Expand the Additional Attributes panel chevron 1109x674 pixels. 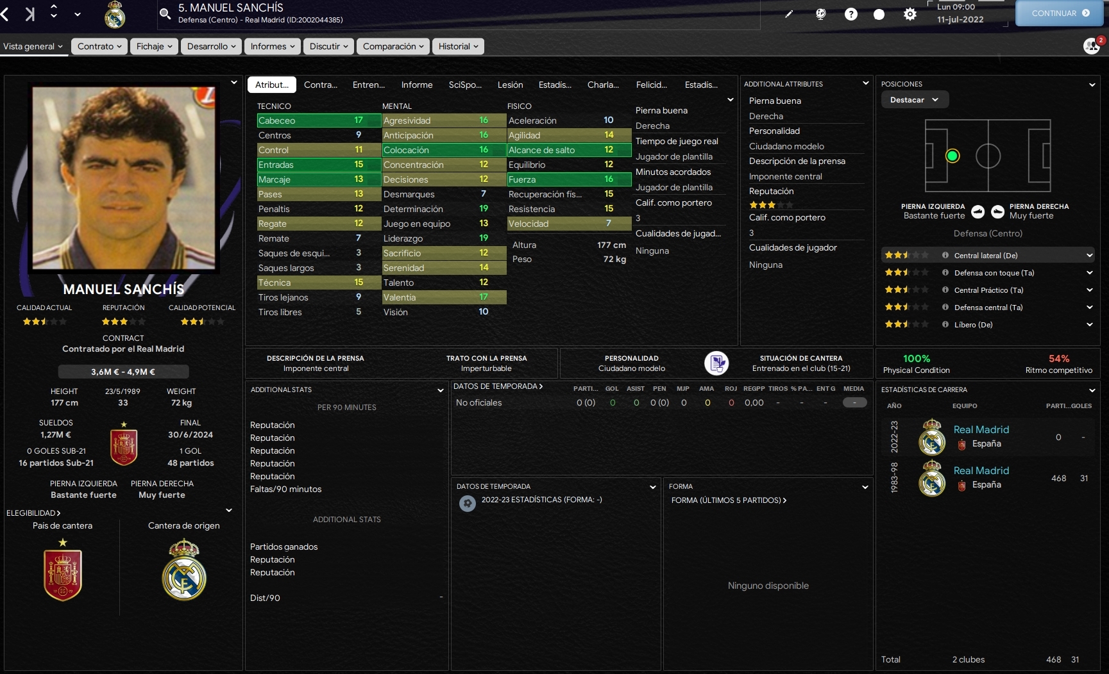point(865,83)
